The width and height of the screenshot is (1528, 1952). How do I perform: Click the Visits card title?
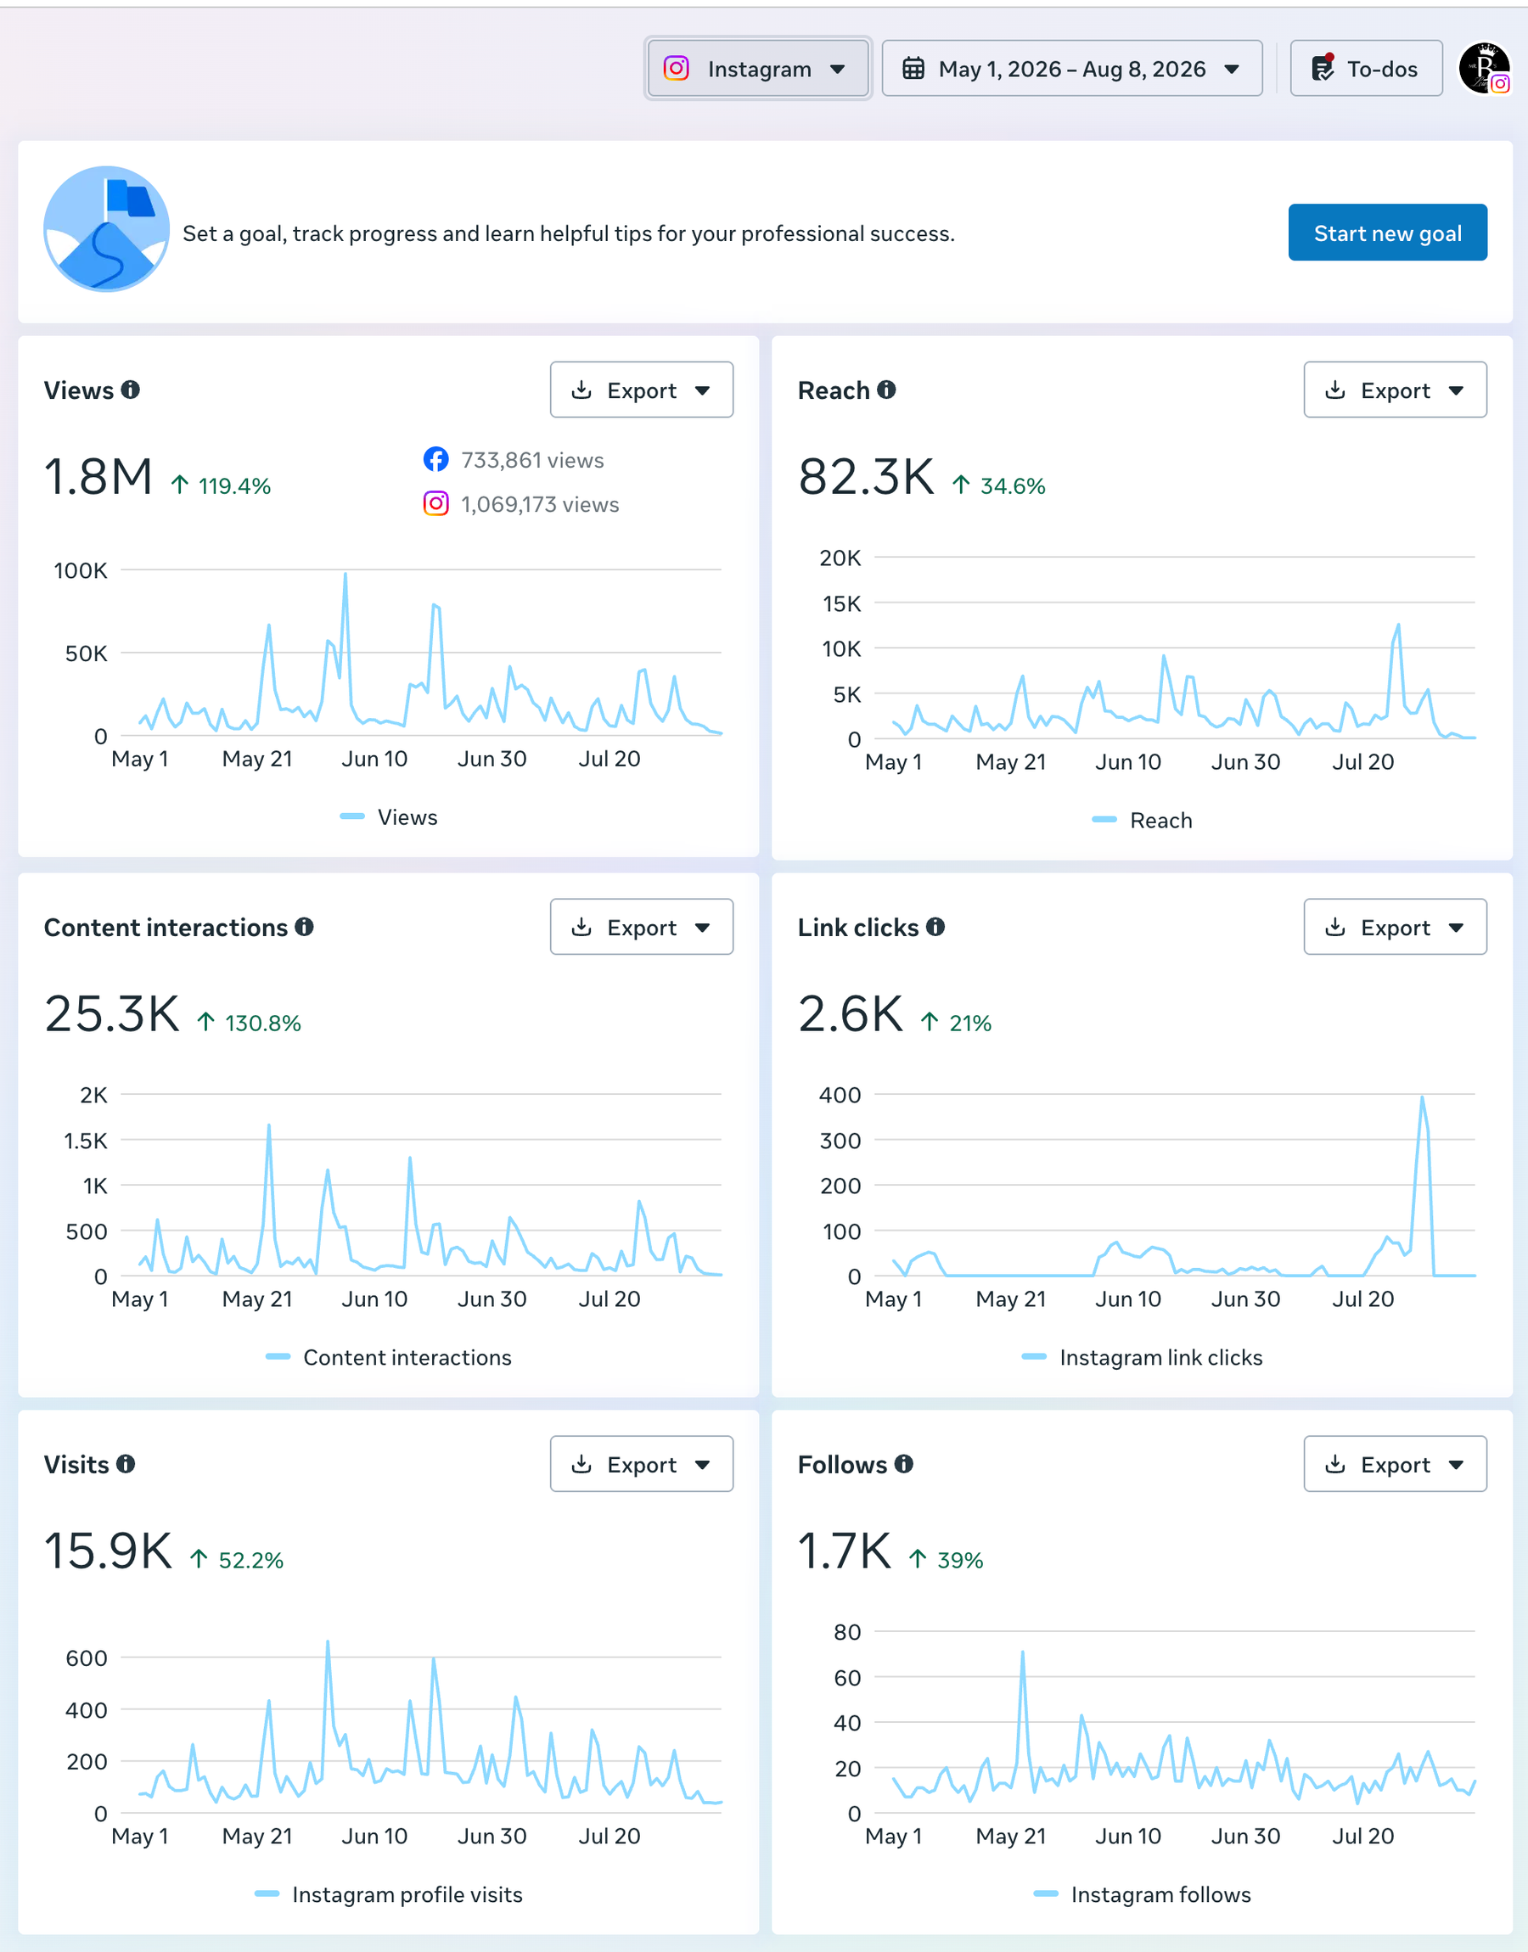tap(76, 1463)
